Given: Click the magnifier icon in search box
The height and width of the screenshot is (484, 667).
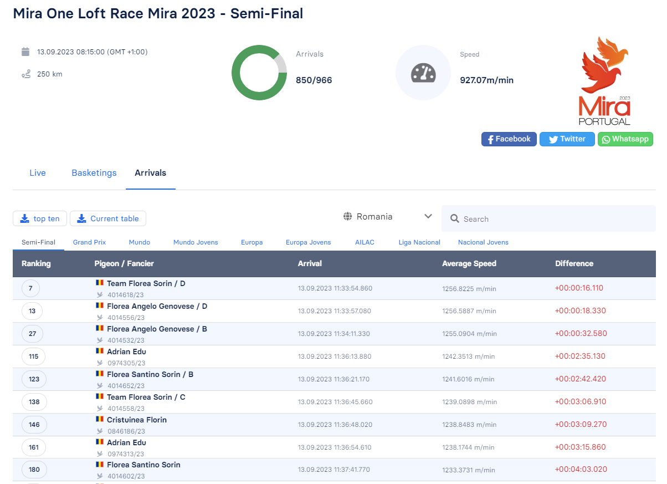Looking at the screenshot, I should (x=455, y=219).
